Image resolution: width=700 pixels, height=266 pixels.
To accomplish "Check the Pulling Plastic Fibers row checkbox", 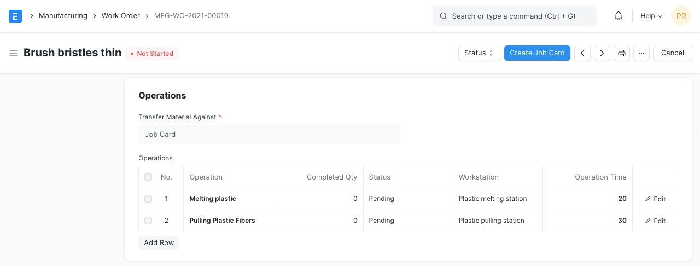I will [148, 221].
